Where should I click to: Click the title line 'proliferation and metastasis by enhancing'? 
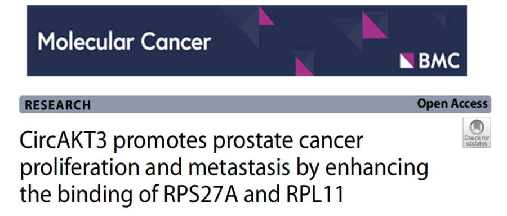click(224, 167)
